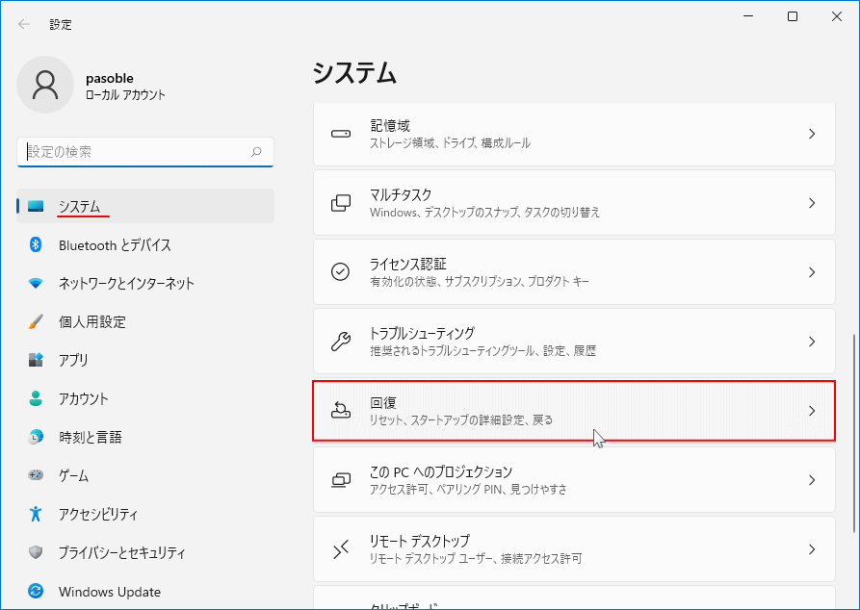860x610 pixels.
Task: Open トラブルシューティング via its chevron
Action: [812, 342]
